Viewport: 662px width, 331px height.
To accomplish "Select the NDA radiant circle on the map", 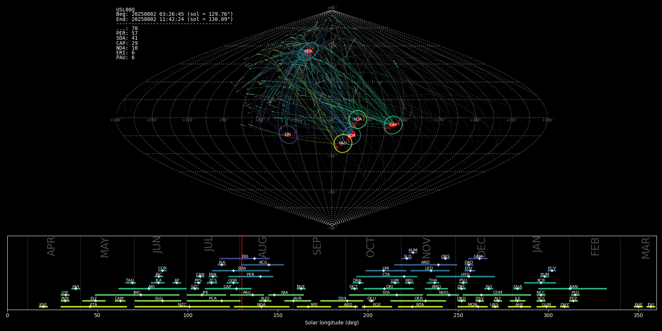I will [357, 119].
